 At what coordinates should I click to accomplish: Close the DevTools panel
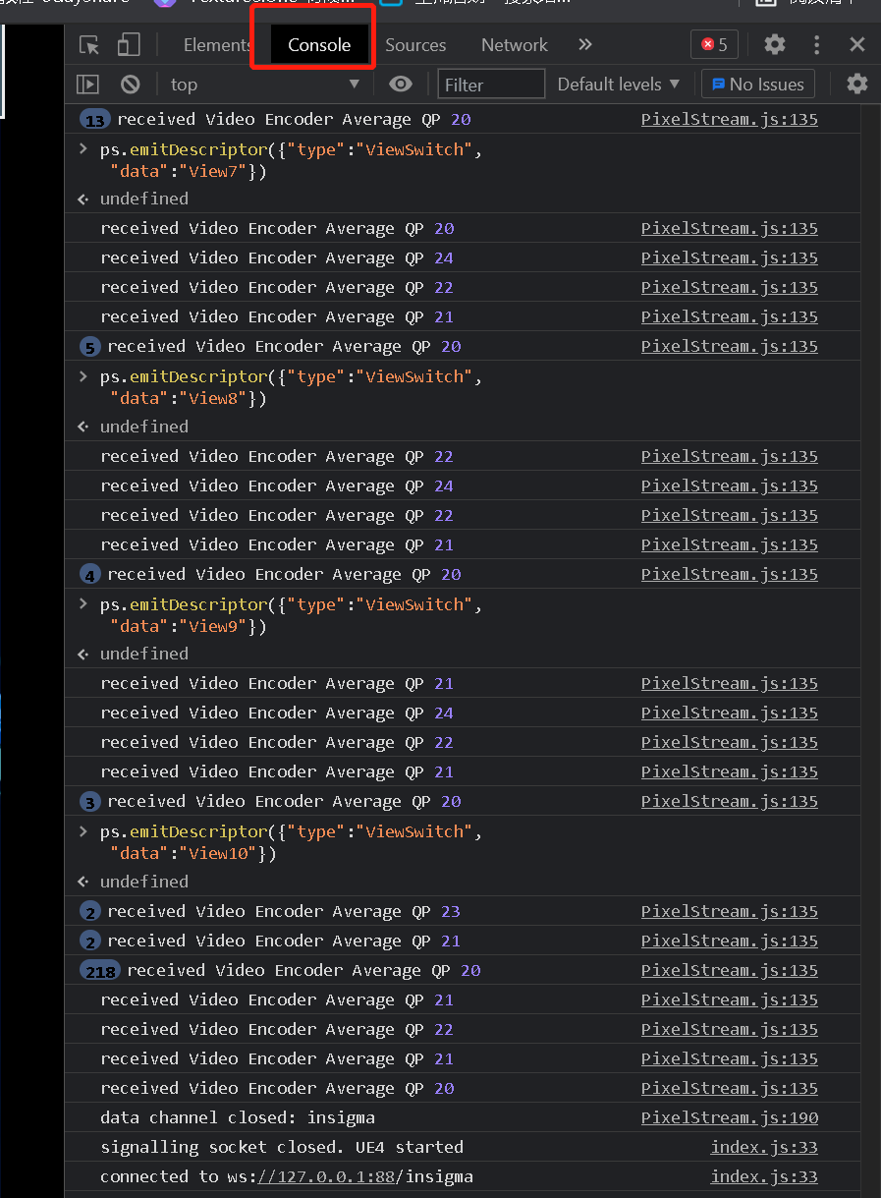click(x=857, y=44)
